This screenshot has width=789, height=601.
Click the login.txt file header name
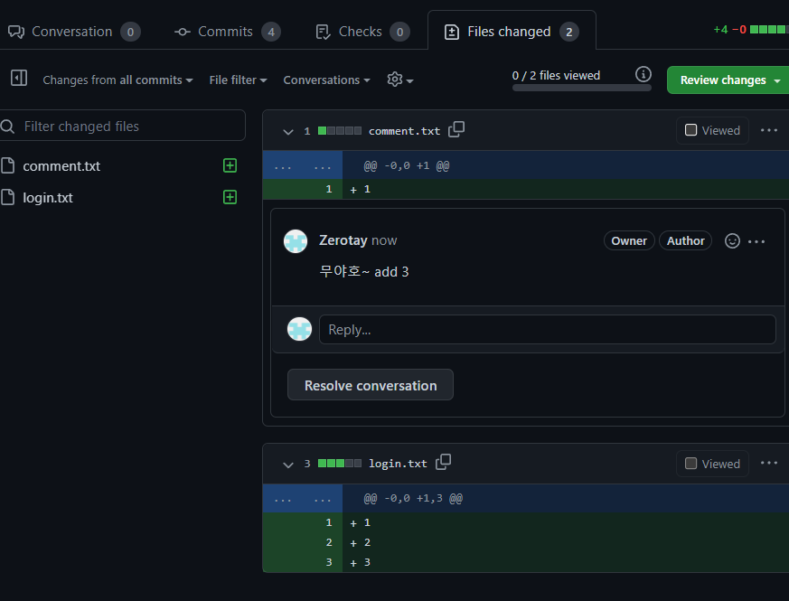(398, 464)
